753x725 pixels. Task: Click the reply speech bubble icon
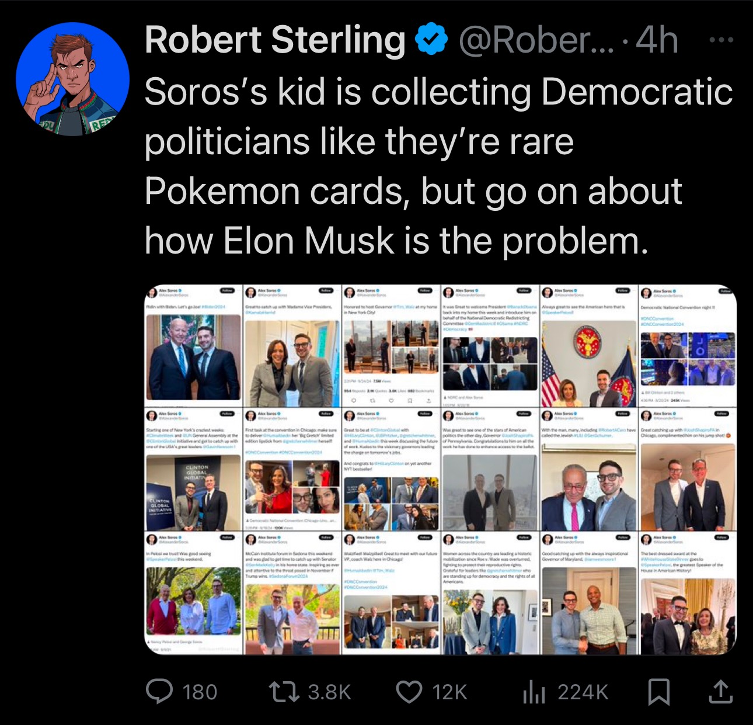[159, 692]
